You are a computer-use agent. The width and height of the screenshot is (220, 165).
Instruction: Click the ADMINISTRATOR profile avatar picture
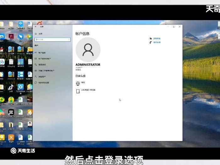88,50
